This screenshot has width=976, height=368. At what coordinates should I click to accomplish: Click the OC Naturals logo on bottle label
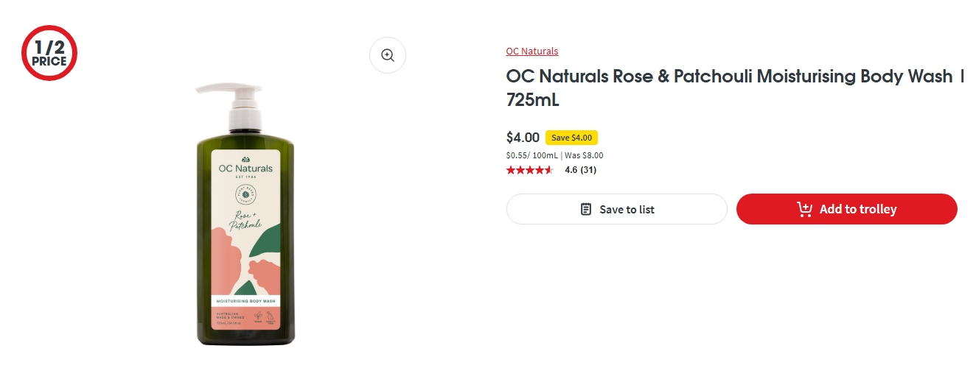pyautogui.click(x=245, y=167)
